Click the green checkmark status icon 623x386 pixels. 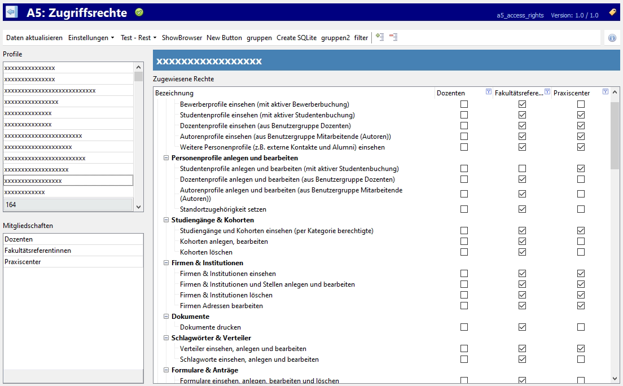(139, 12)
